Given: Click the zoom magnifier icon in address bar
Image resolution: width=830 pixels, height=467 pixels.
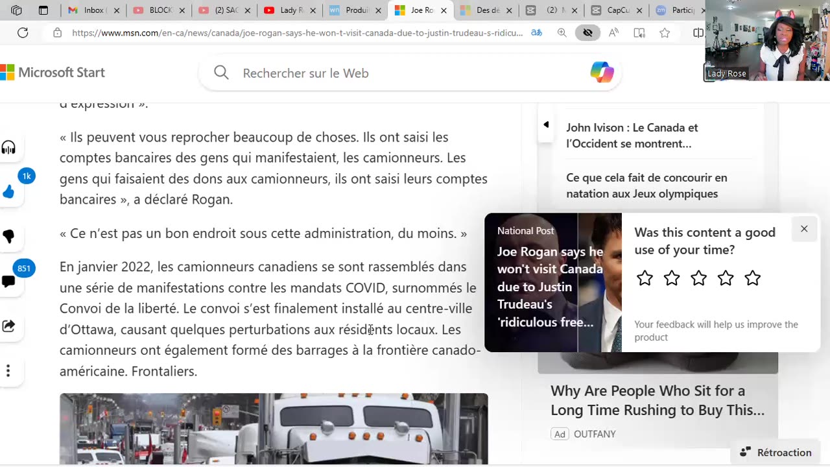Looking at the screenshot, I should click(x=562, y=32).
